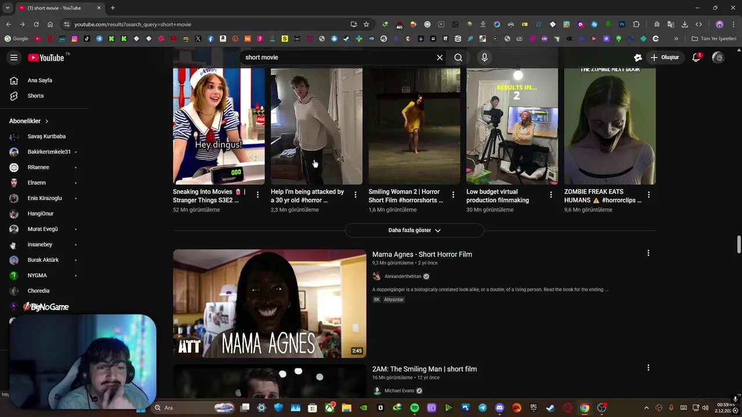Click the search magnifier button
The height and width of the screenshot is (417, 742).
458,57
